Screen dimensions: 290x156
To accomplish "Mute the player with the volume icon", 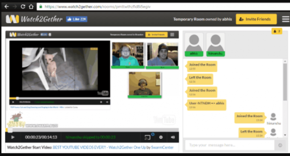I will click(173, 137).
